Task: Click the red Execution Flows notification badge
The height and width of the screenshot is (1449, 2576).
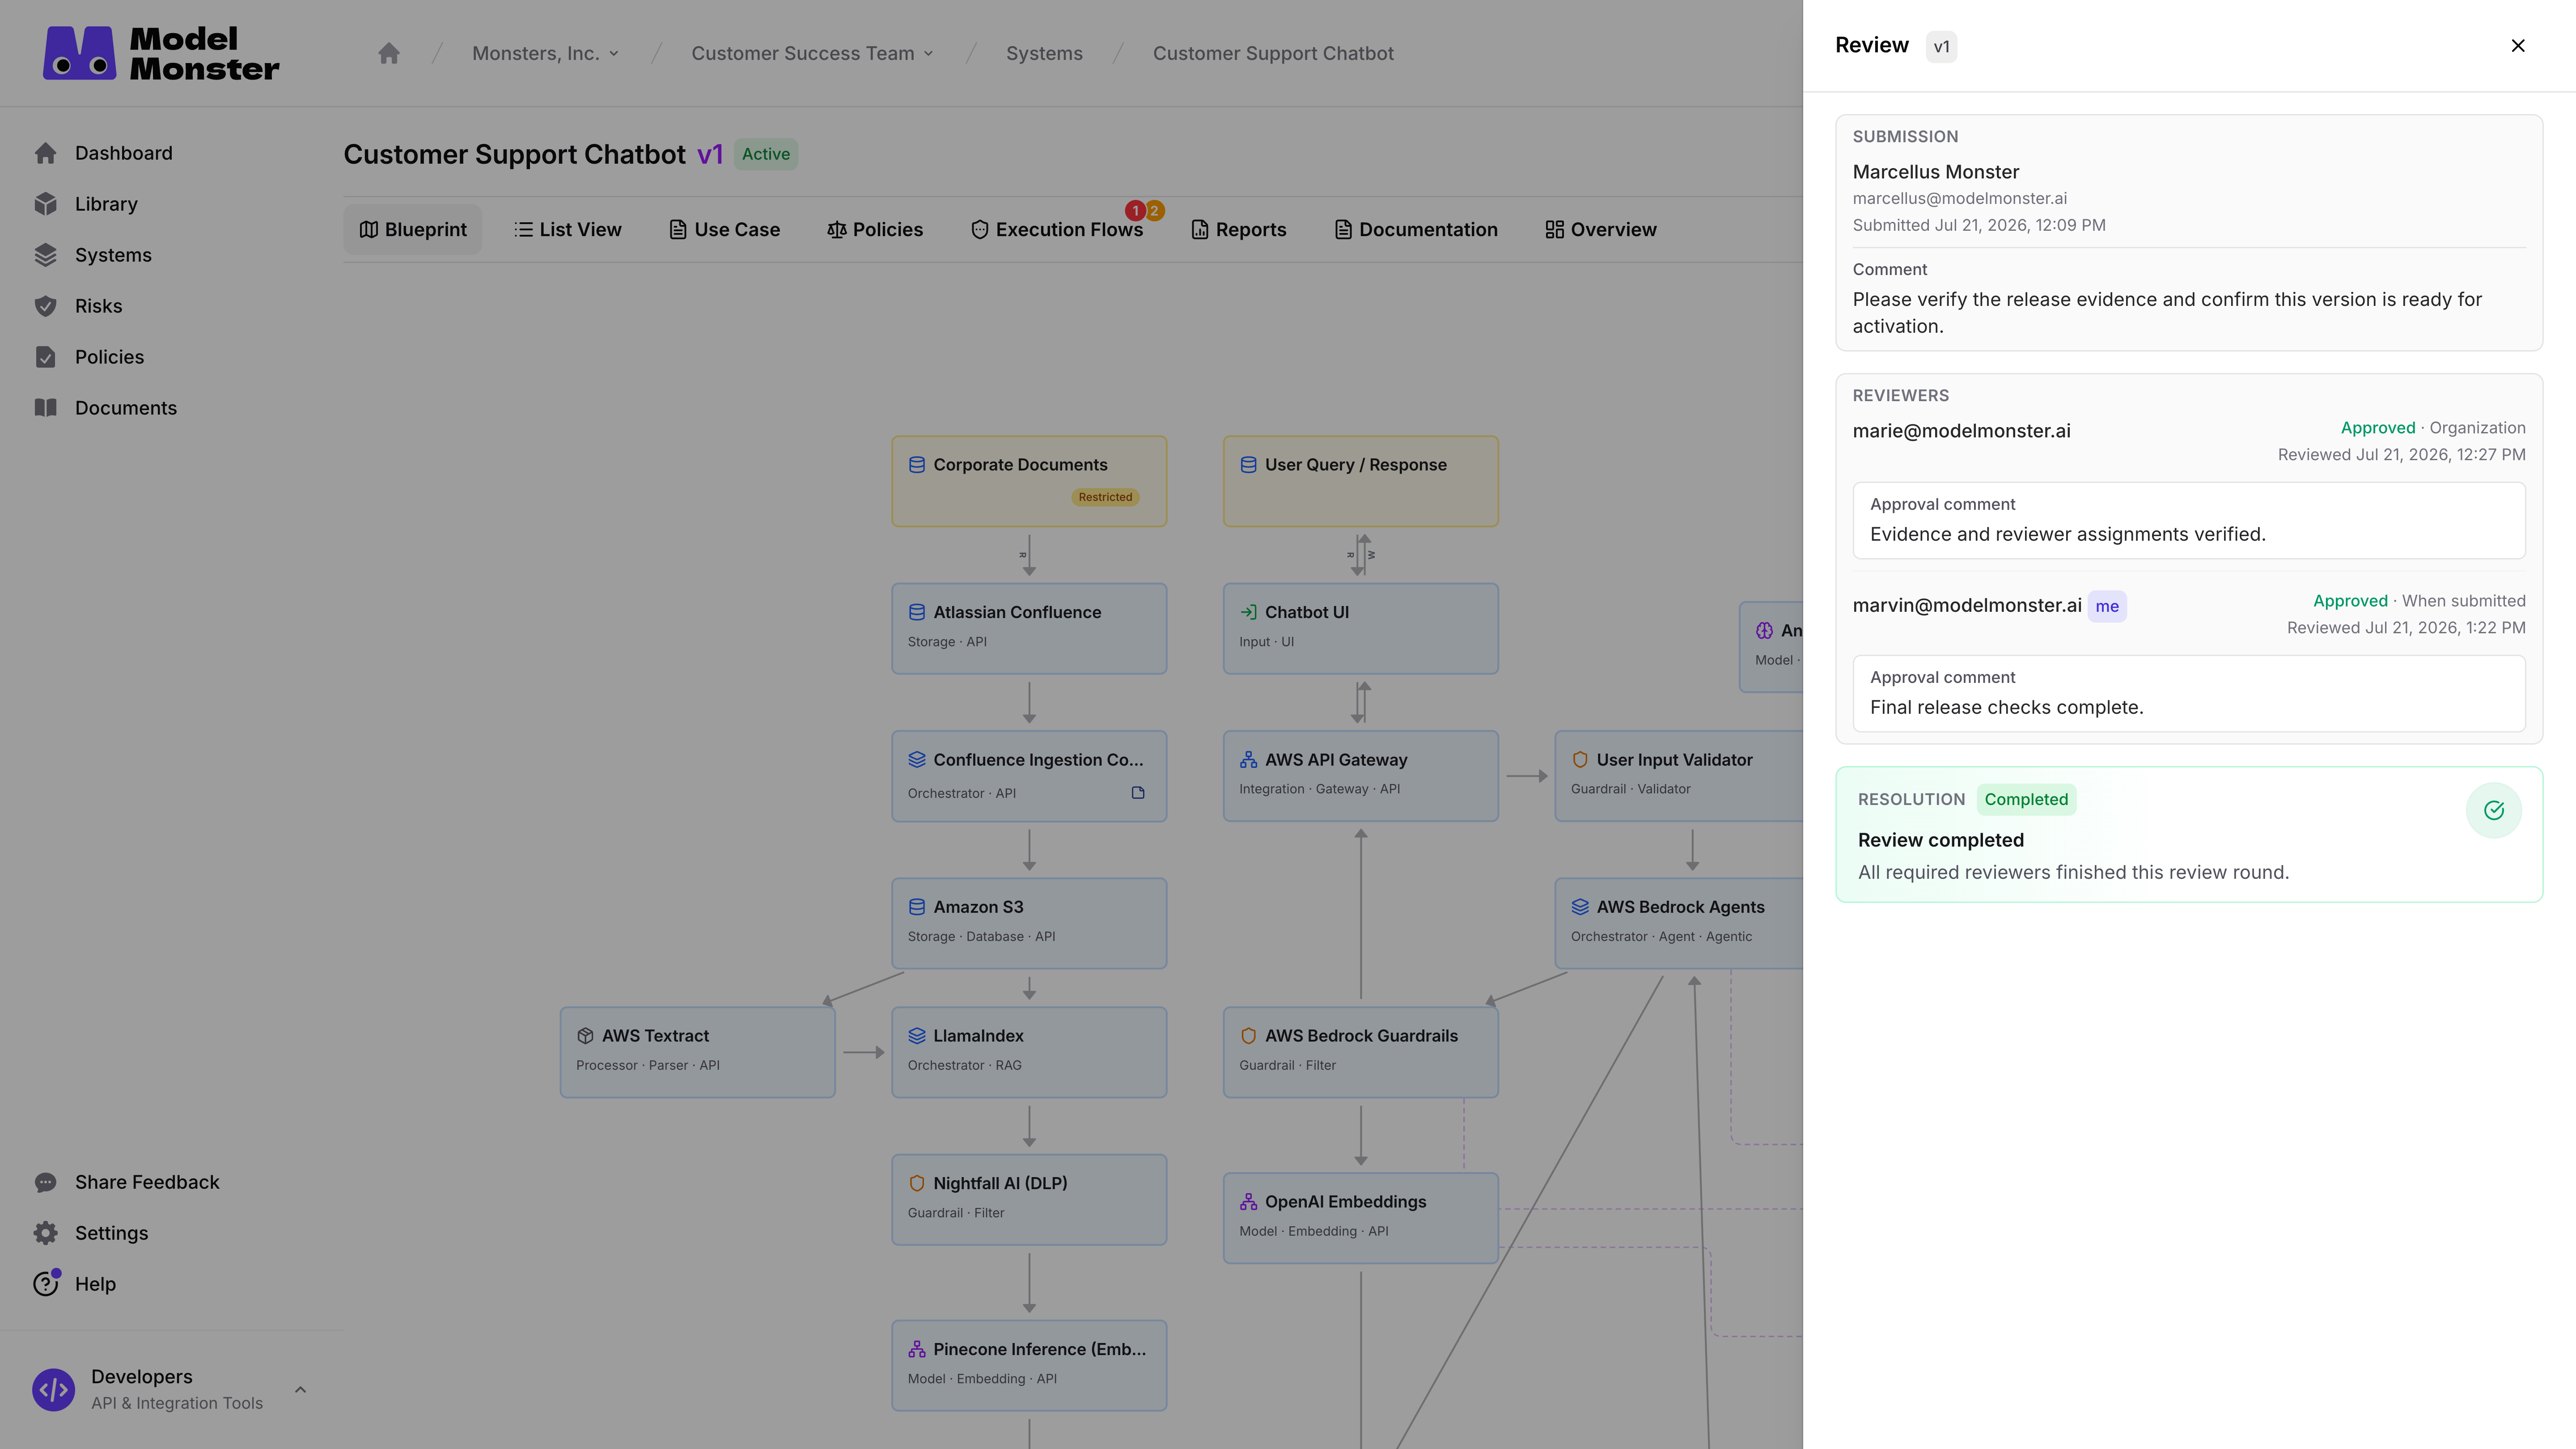Action: click(1135, 210)
